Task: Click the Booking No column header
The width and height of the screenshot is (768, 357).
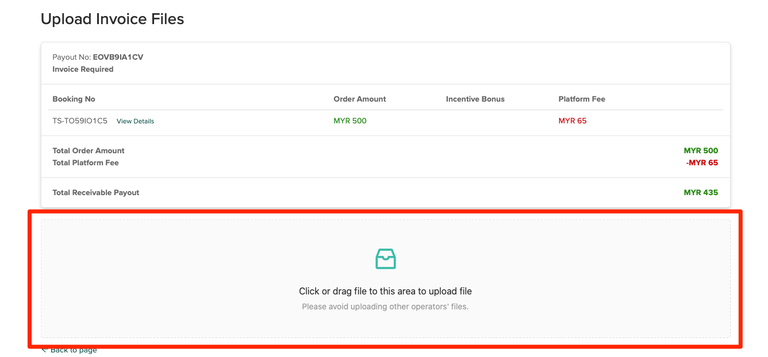Action: [x=74, y=99]
